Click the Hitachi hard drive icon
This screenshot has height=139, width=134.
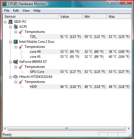(x=16, y=77)
